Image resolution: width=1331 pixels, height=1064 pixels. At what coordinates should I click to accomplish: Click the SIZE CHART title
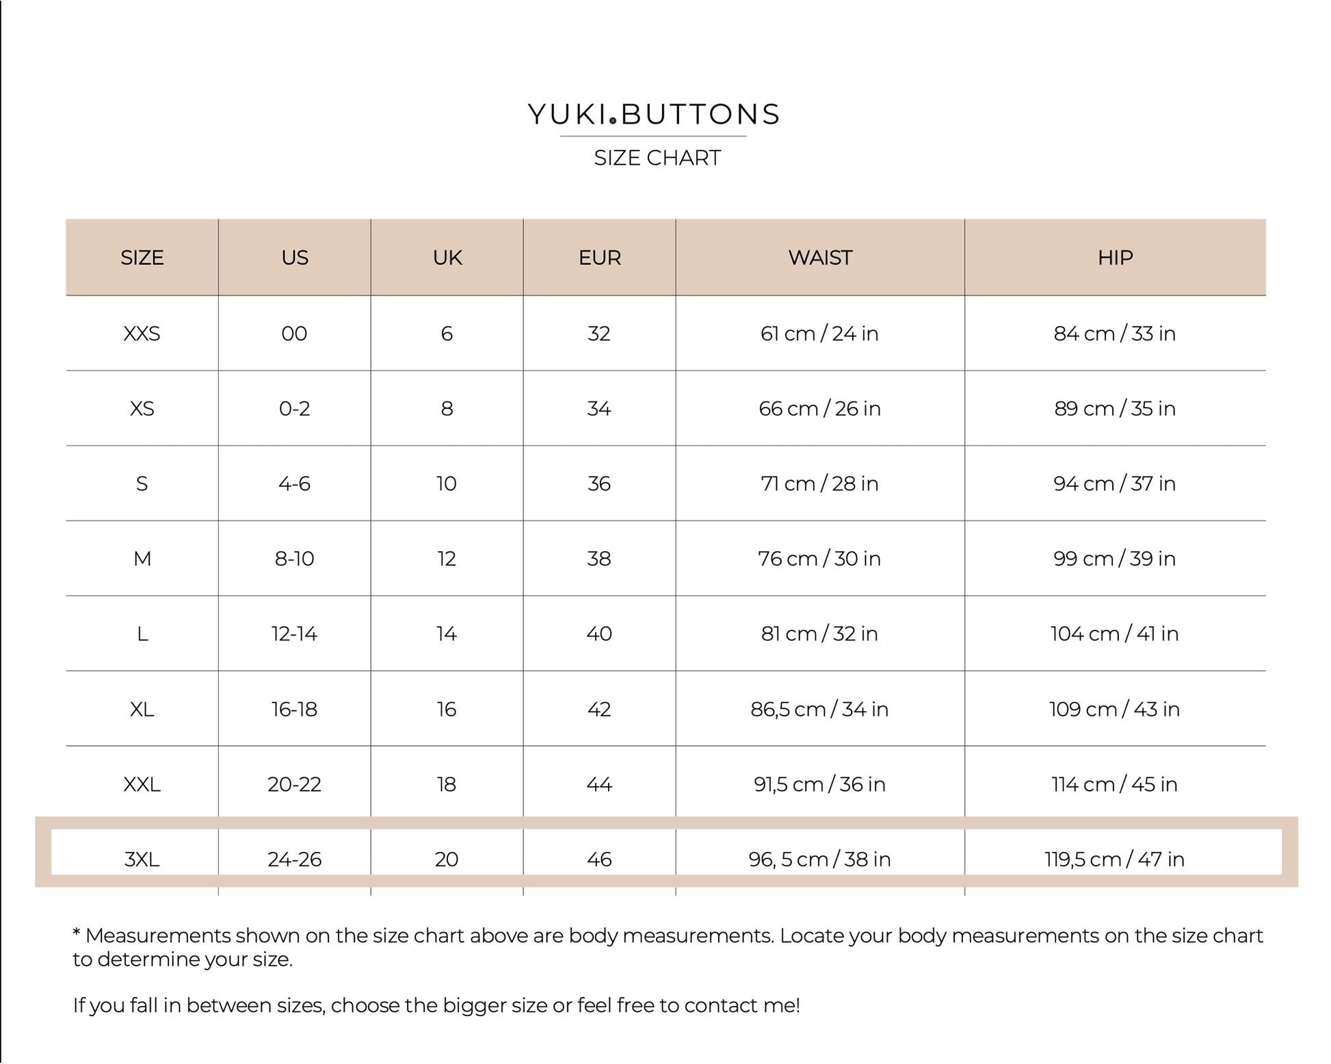(x=657, y=158)
